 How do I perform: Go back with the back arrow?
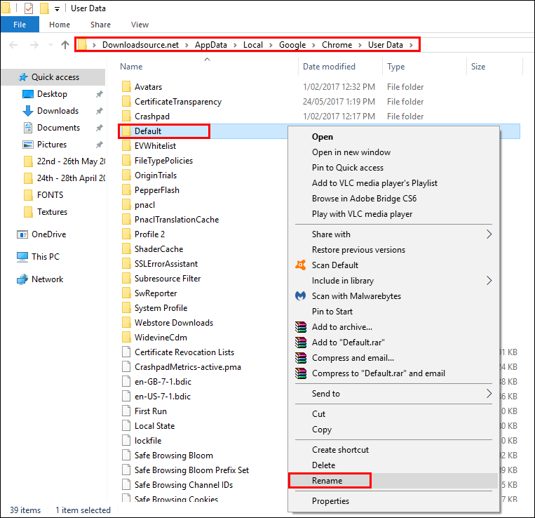(x=13, y=45)
